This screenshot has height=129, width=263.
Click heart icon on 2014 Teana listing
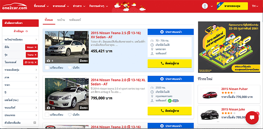click(70, 115)
